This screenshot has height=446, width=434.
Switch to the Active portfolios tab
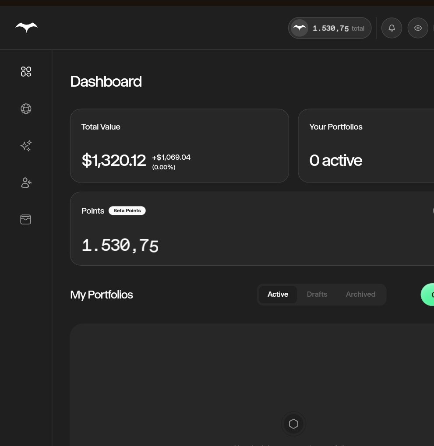point(278,295)
